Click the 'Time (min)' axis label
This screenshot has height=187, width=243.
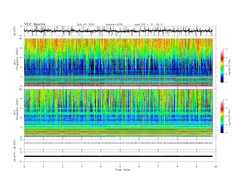123,170
